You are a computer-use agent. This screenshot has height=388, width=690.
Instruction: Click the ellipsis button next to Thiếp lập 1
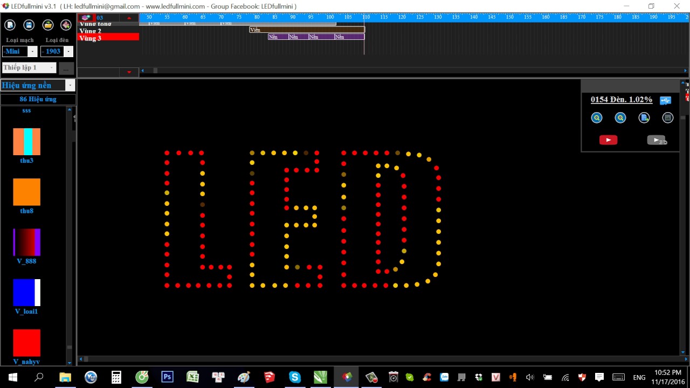66,68
